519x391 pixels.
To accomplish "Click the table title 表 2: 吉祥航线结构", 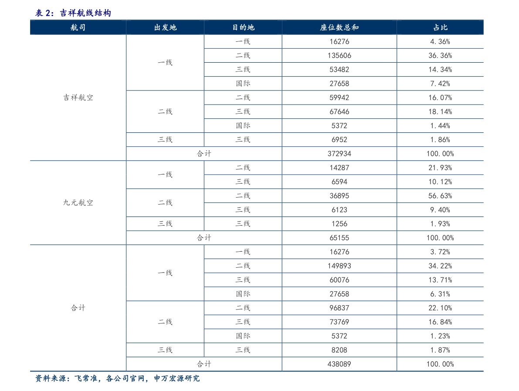I will click(73, 13).
